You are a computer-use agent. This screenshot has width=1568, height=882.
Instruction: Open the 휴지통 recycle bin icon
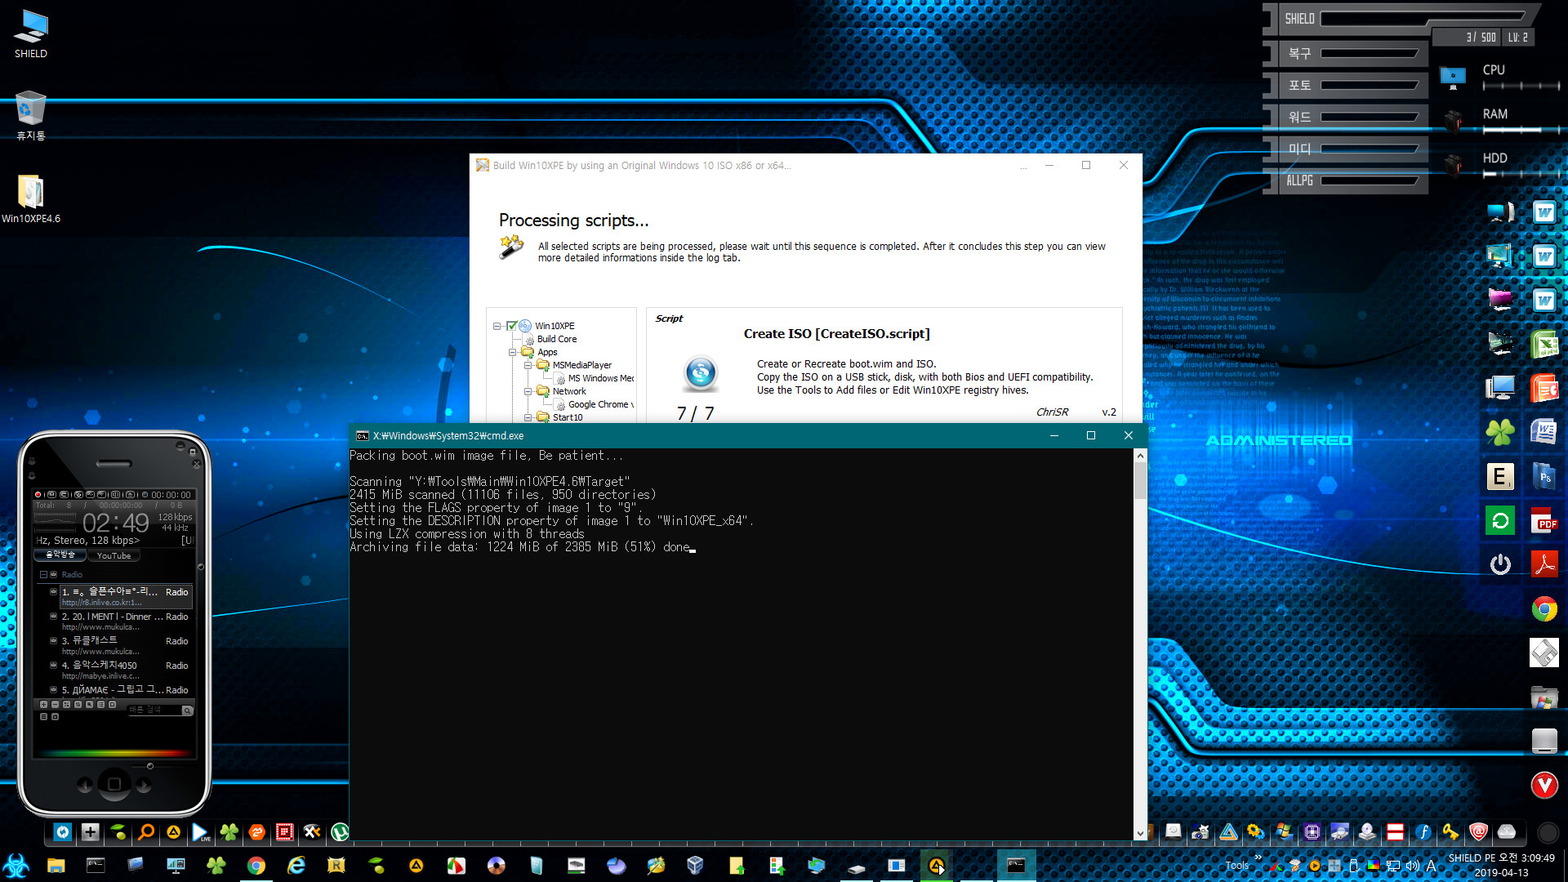pos(30,115)
